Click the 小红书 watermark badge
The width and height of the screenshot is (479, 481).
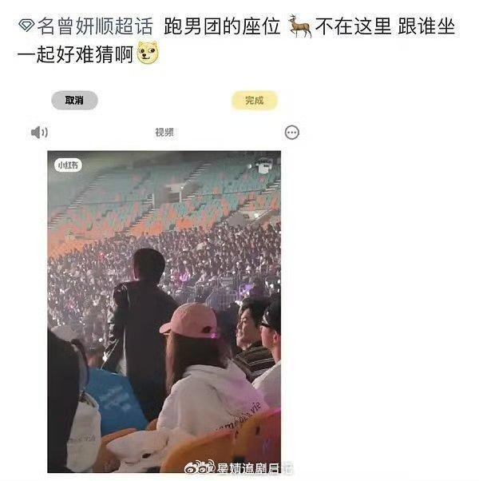coord(68,165)
